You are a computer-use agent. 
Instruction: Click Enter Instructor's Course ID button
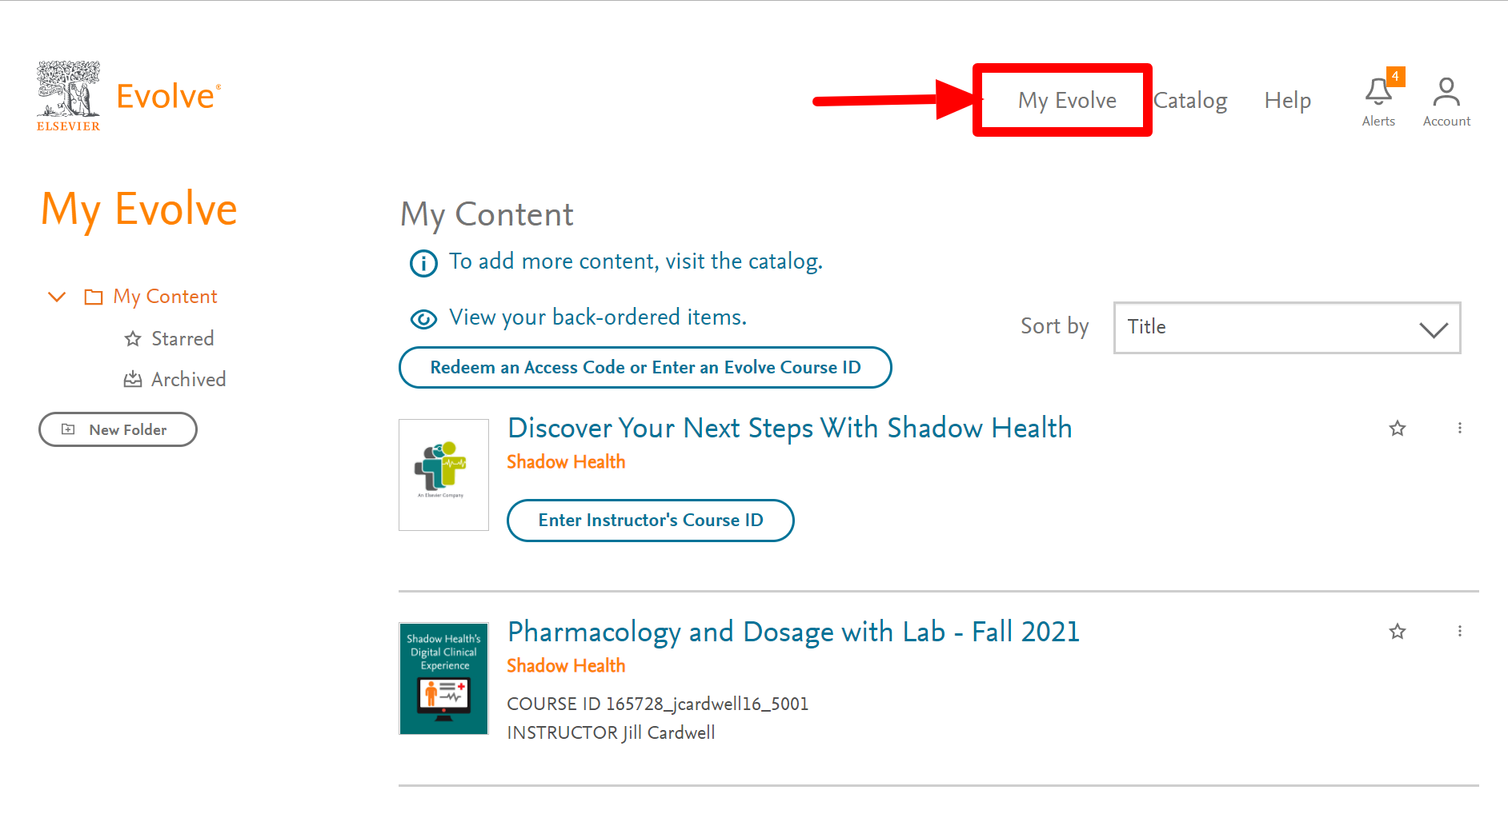pos(650,521)
